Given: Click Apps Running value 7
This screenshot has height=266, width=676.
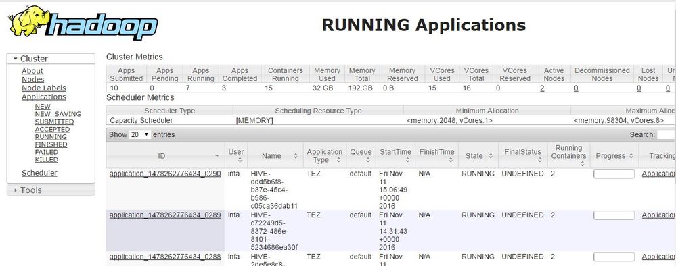Looking at the screenshot, I should point(188,88).
